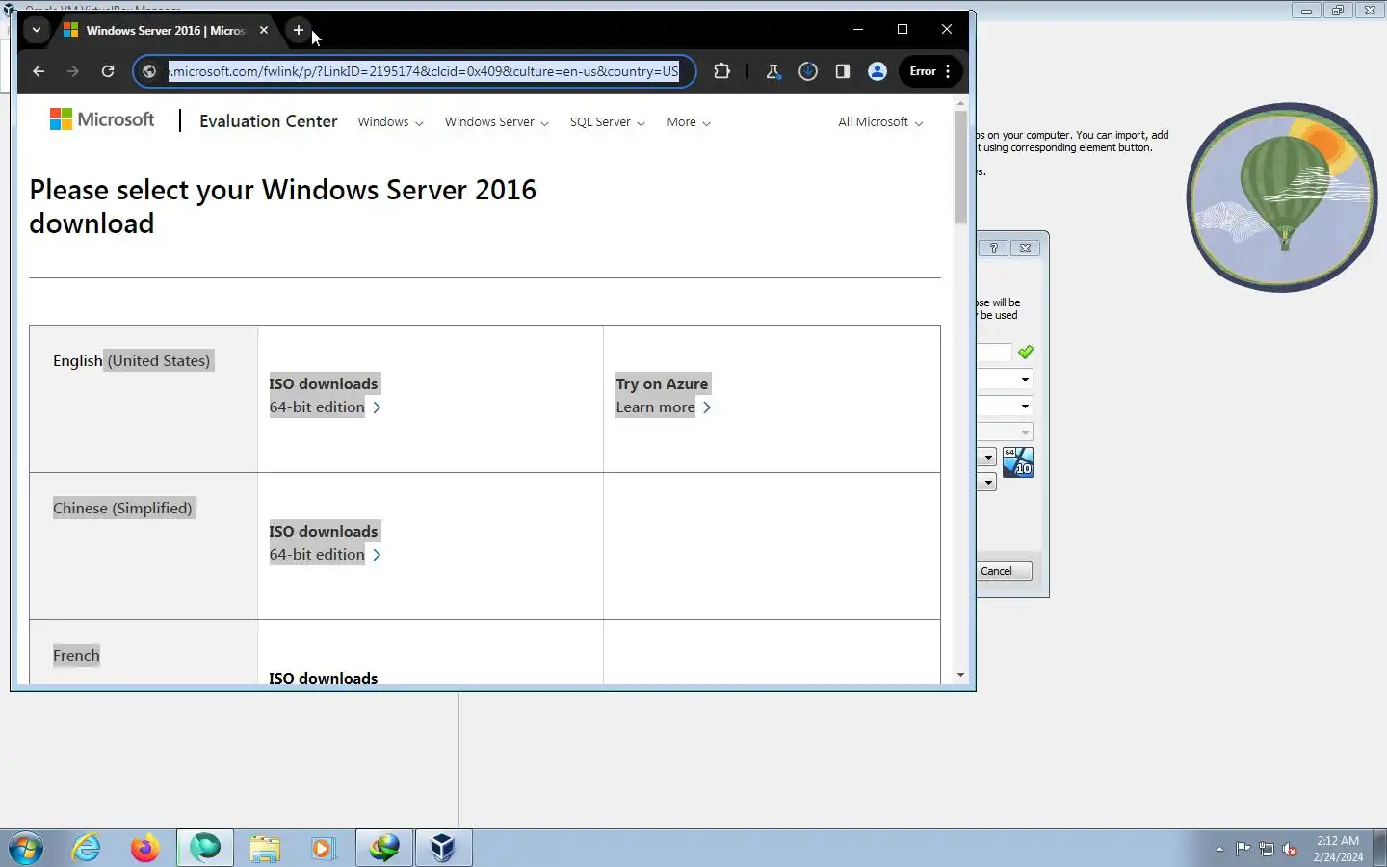Click the VirtualBox balloon welcome image

click(1282, 197)
